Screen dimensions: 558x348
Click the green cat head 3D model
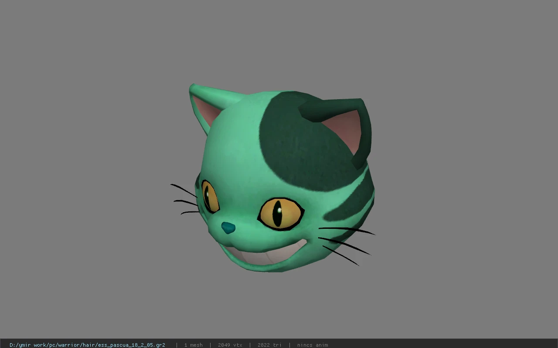[274, 178]
